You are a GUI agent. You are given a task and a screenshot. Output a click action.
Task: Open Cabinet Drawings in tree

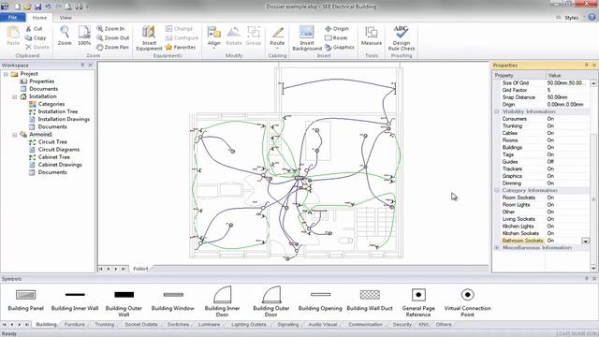point(60,165)
